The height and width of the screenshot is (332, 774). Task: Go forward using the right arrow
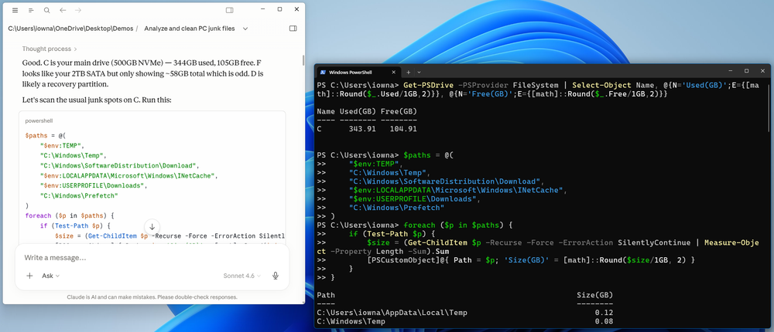tap(78, 10)
